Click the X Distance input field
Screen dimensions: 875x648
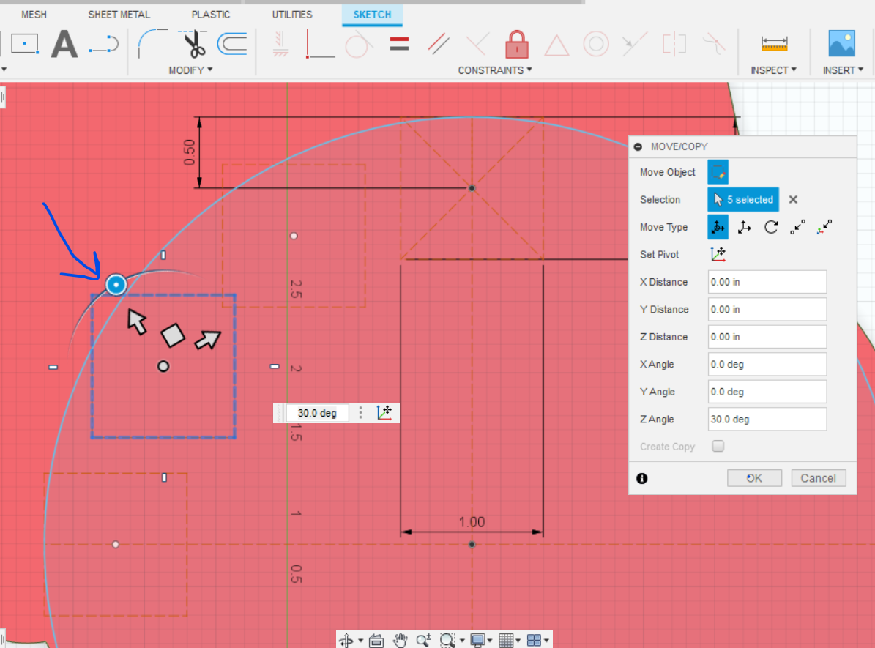(x=767, y=282)
